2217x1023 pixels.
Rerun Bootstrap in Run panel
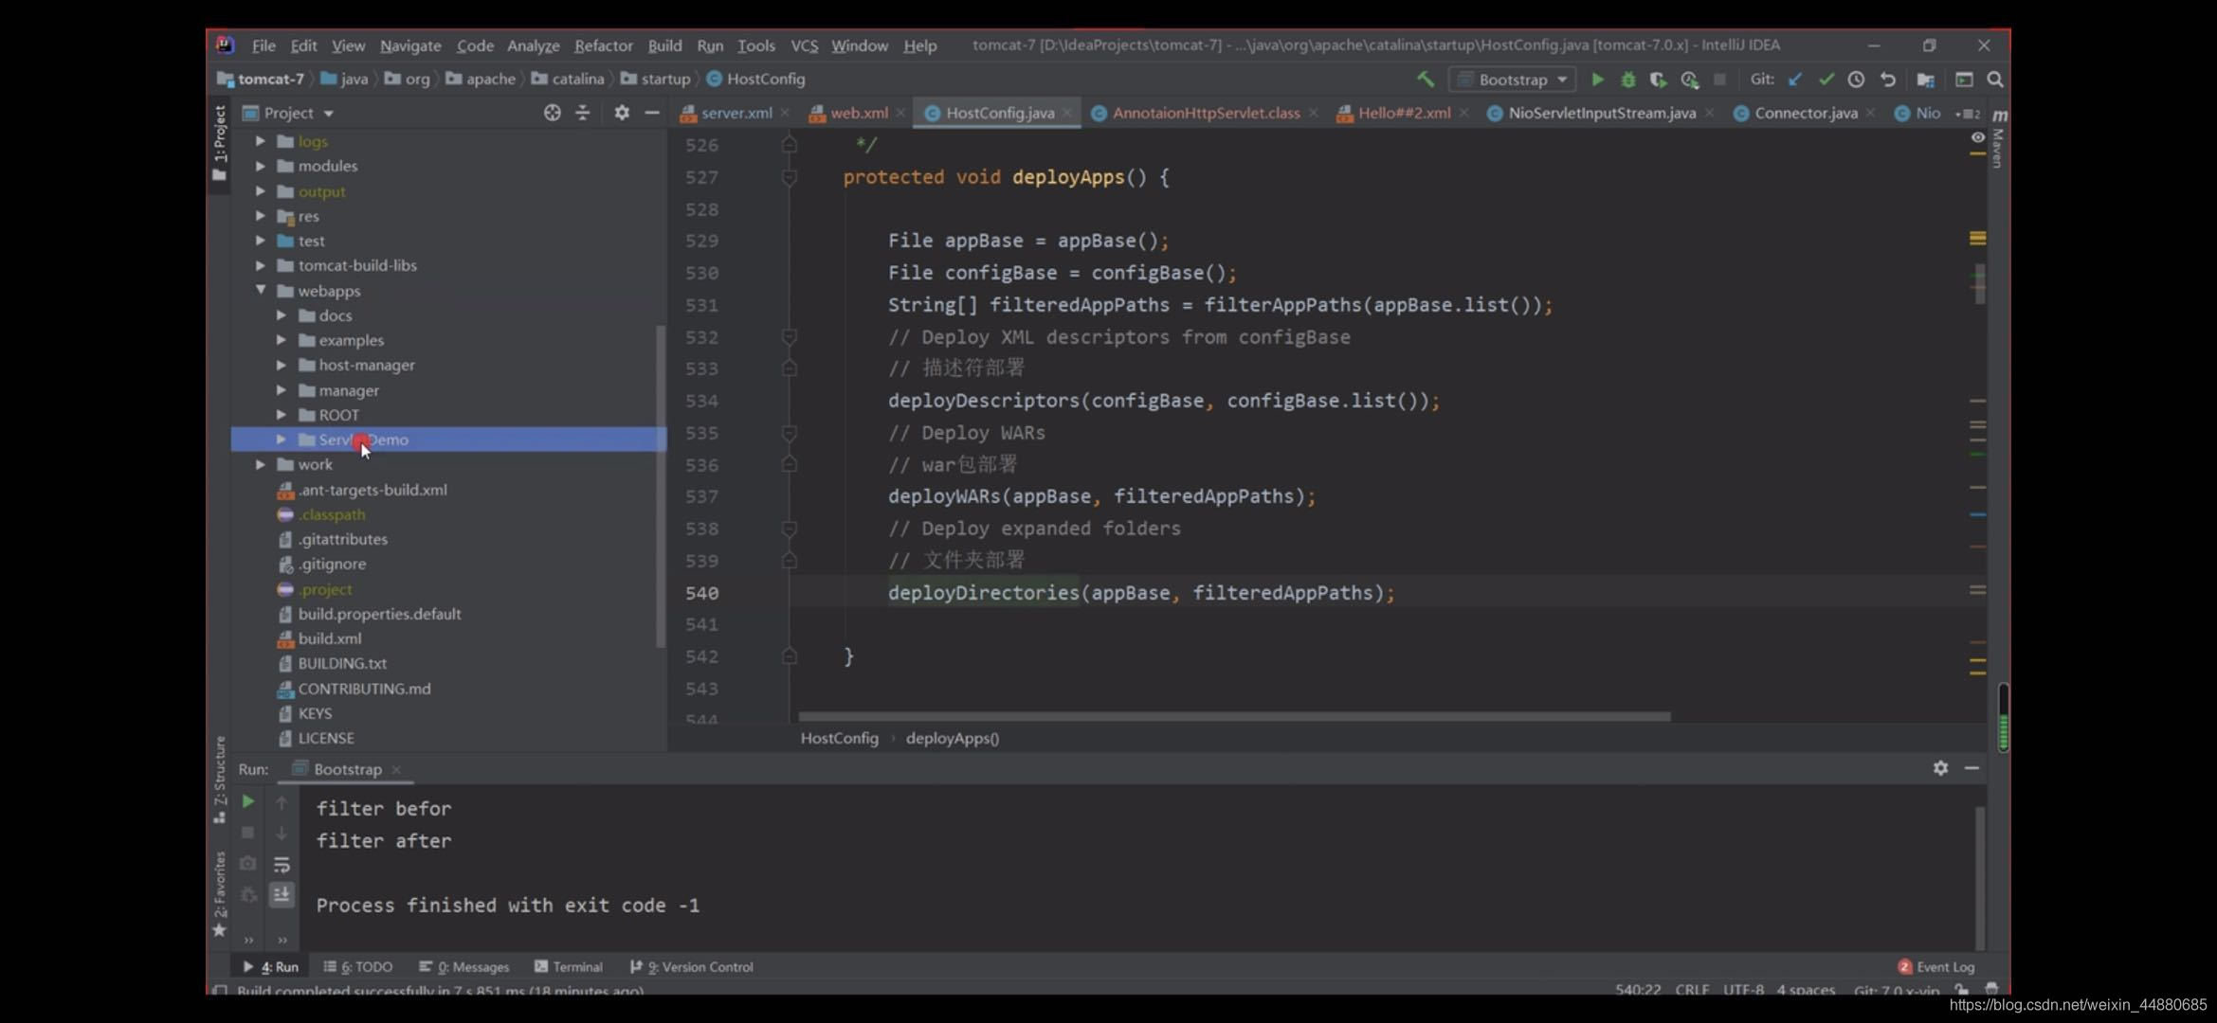pos(247,801)
